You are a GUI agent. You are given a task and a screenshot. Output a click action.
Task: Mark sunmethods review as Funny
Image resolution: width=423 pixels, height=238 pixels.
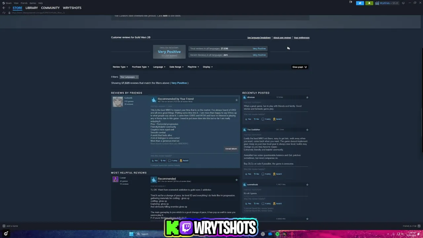[266, 204]
